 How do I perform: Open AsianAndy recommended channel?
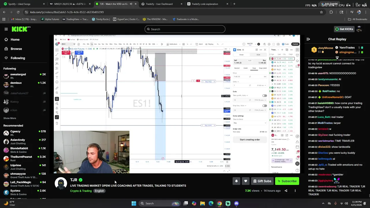(x=25, y=142)
